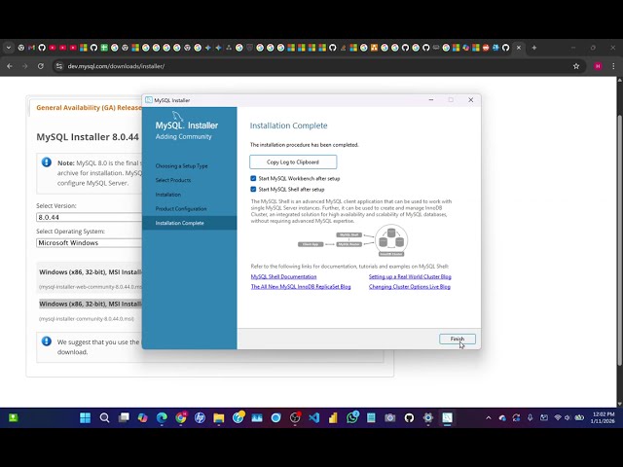This screenshot has width=623, height=467.
Task: Close the active Chrome tab
Action: click(519, 48)
